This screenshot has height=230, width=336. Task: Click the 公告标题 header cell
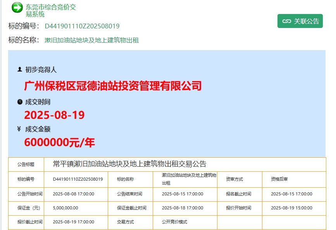click(x=26, y=164)
